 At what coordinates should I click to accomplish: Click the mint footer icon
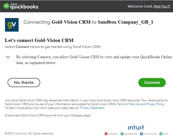(161, 134)
